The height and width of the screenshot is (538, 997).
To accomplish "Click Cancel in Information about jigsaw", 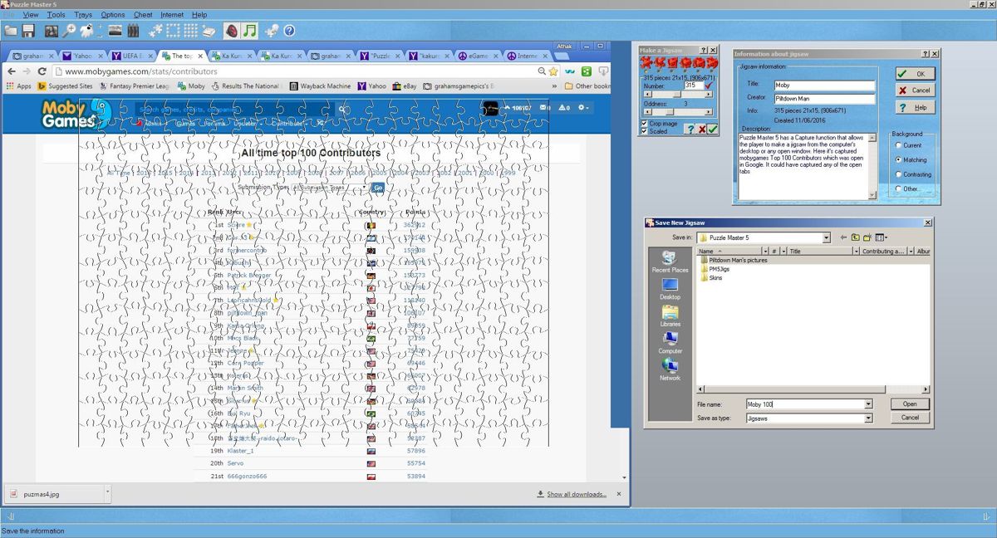I will (916, 90).
